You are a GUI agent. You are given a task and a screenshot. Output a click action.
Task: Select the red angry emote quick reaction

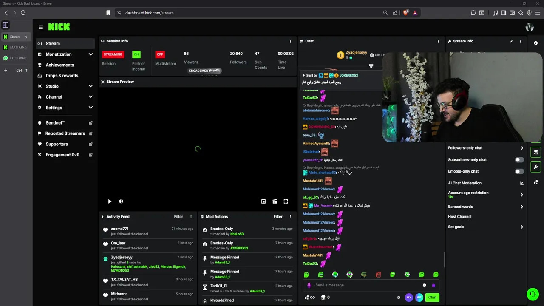pyautogui.click(x=378, y=275)
